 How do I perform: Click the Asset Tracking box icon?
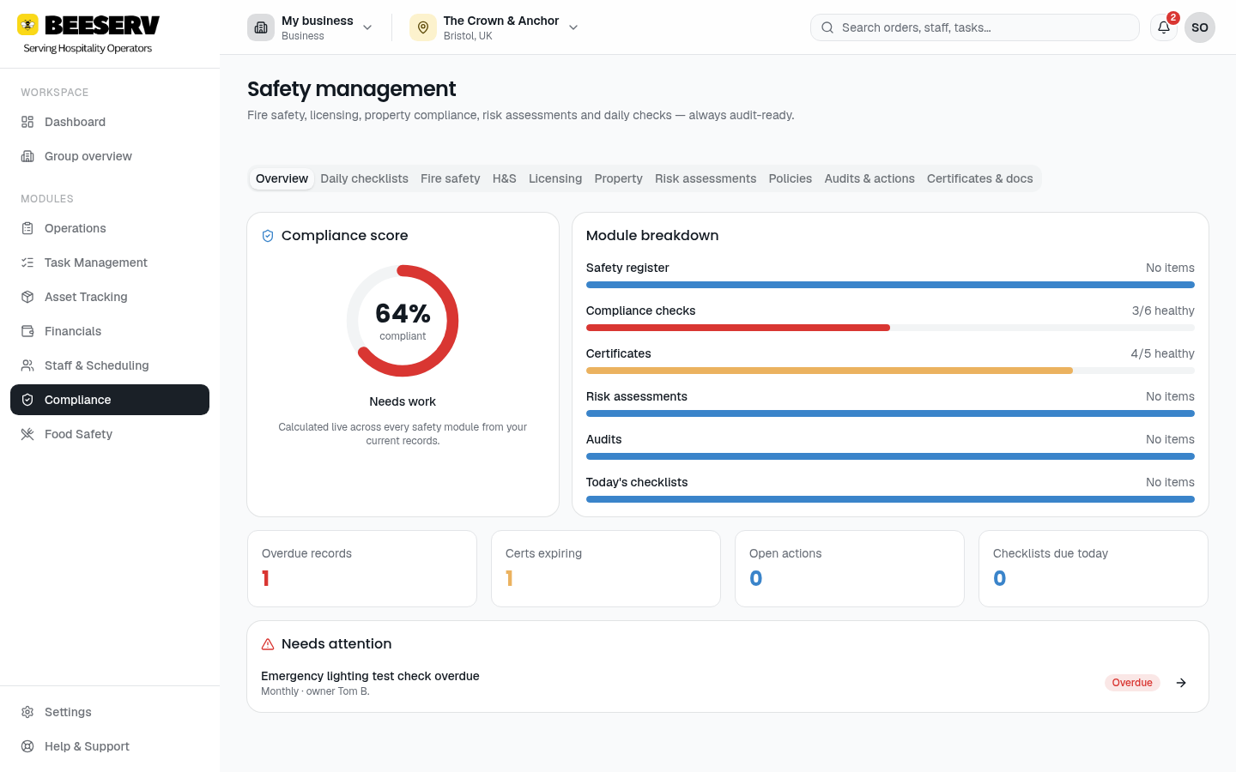[x=27, y=297]
